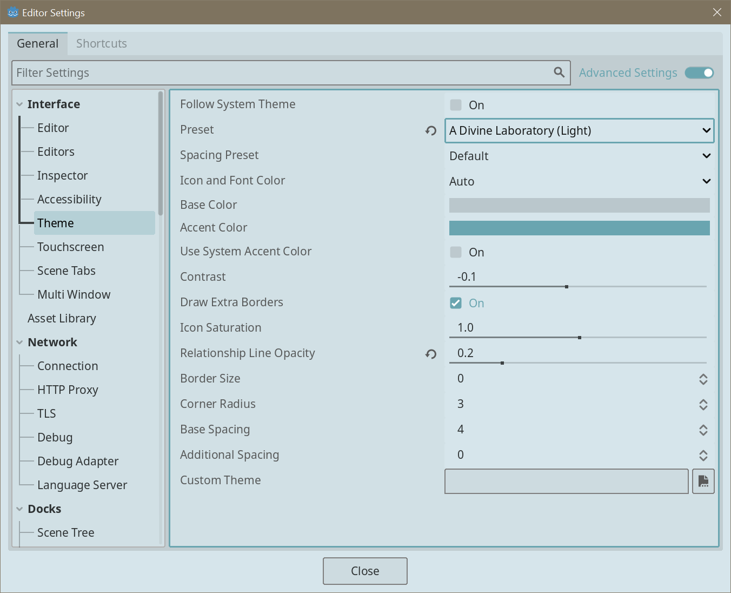
Task: Select Theme category
Action: [x=95, y=223]
